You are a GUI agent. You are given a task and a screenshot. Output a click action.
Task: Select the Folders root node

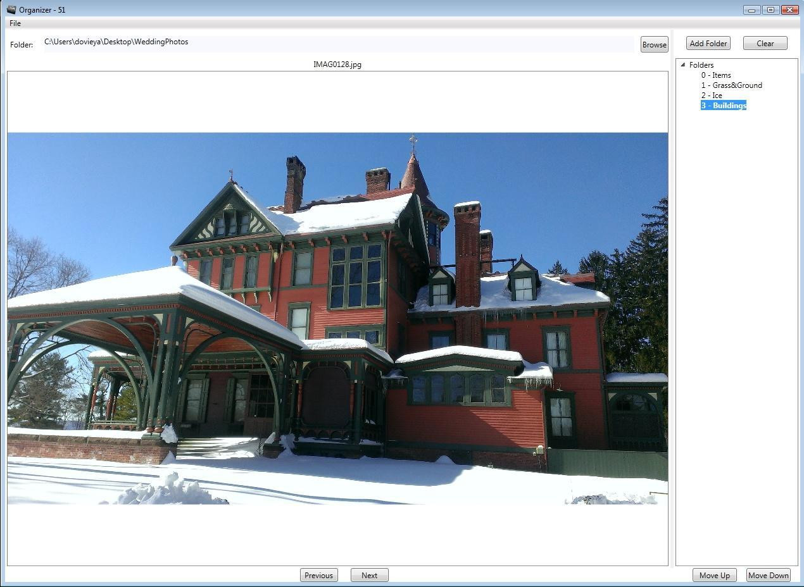point(701,65)
